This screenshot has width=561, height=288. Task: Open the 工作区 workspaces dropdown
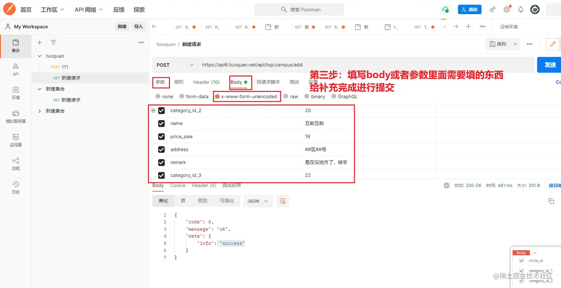(52, 10)
